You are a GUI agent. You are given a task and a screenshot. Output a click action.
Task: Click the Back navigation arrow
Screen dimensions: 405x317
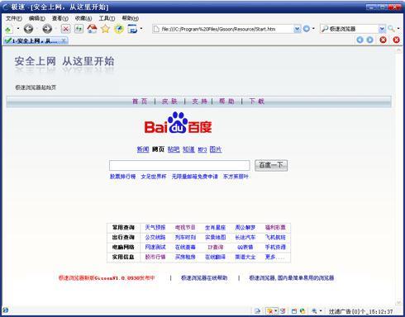coord(28,29)
